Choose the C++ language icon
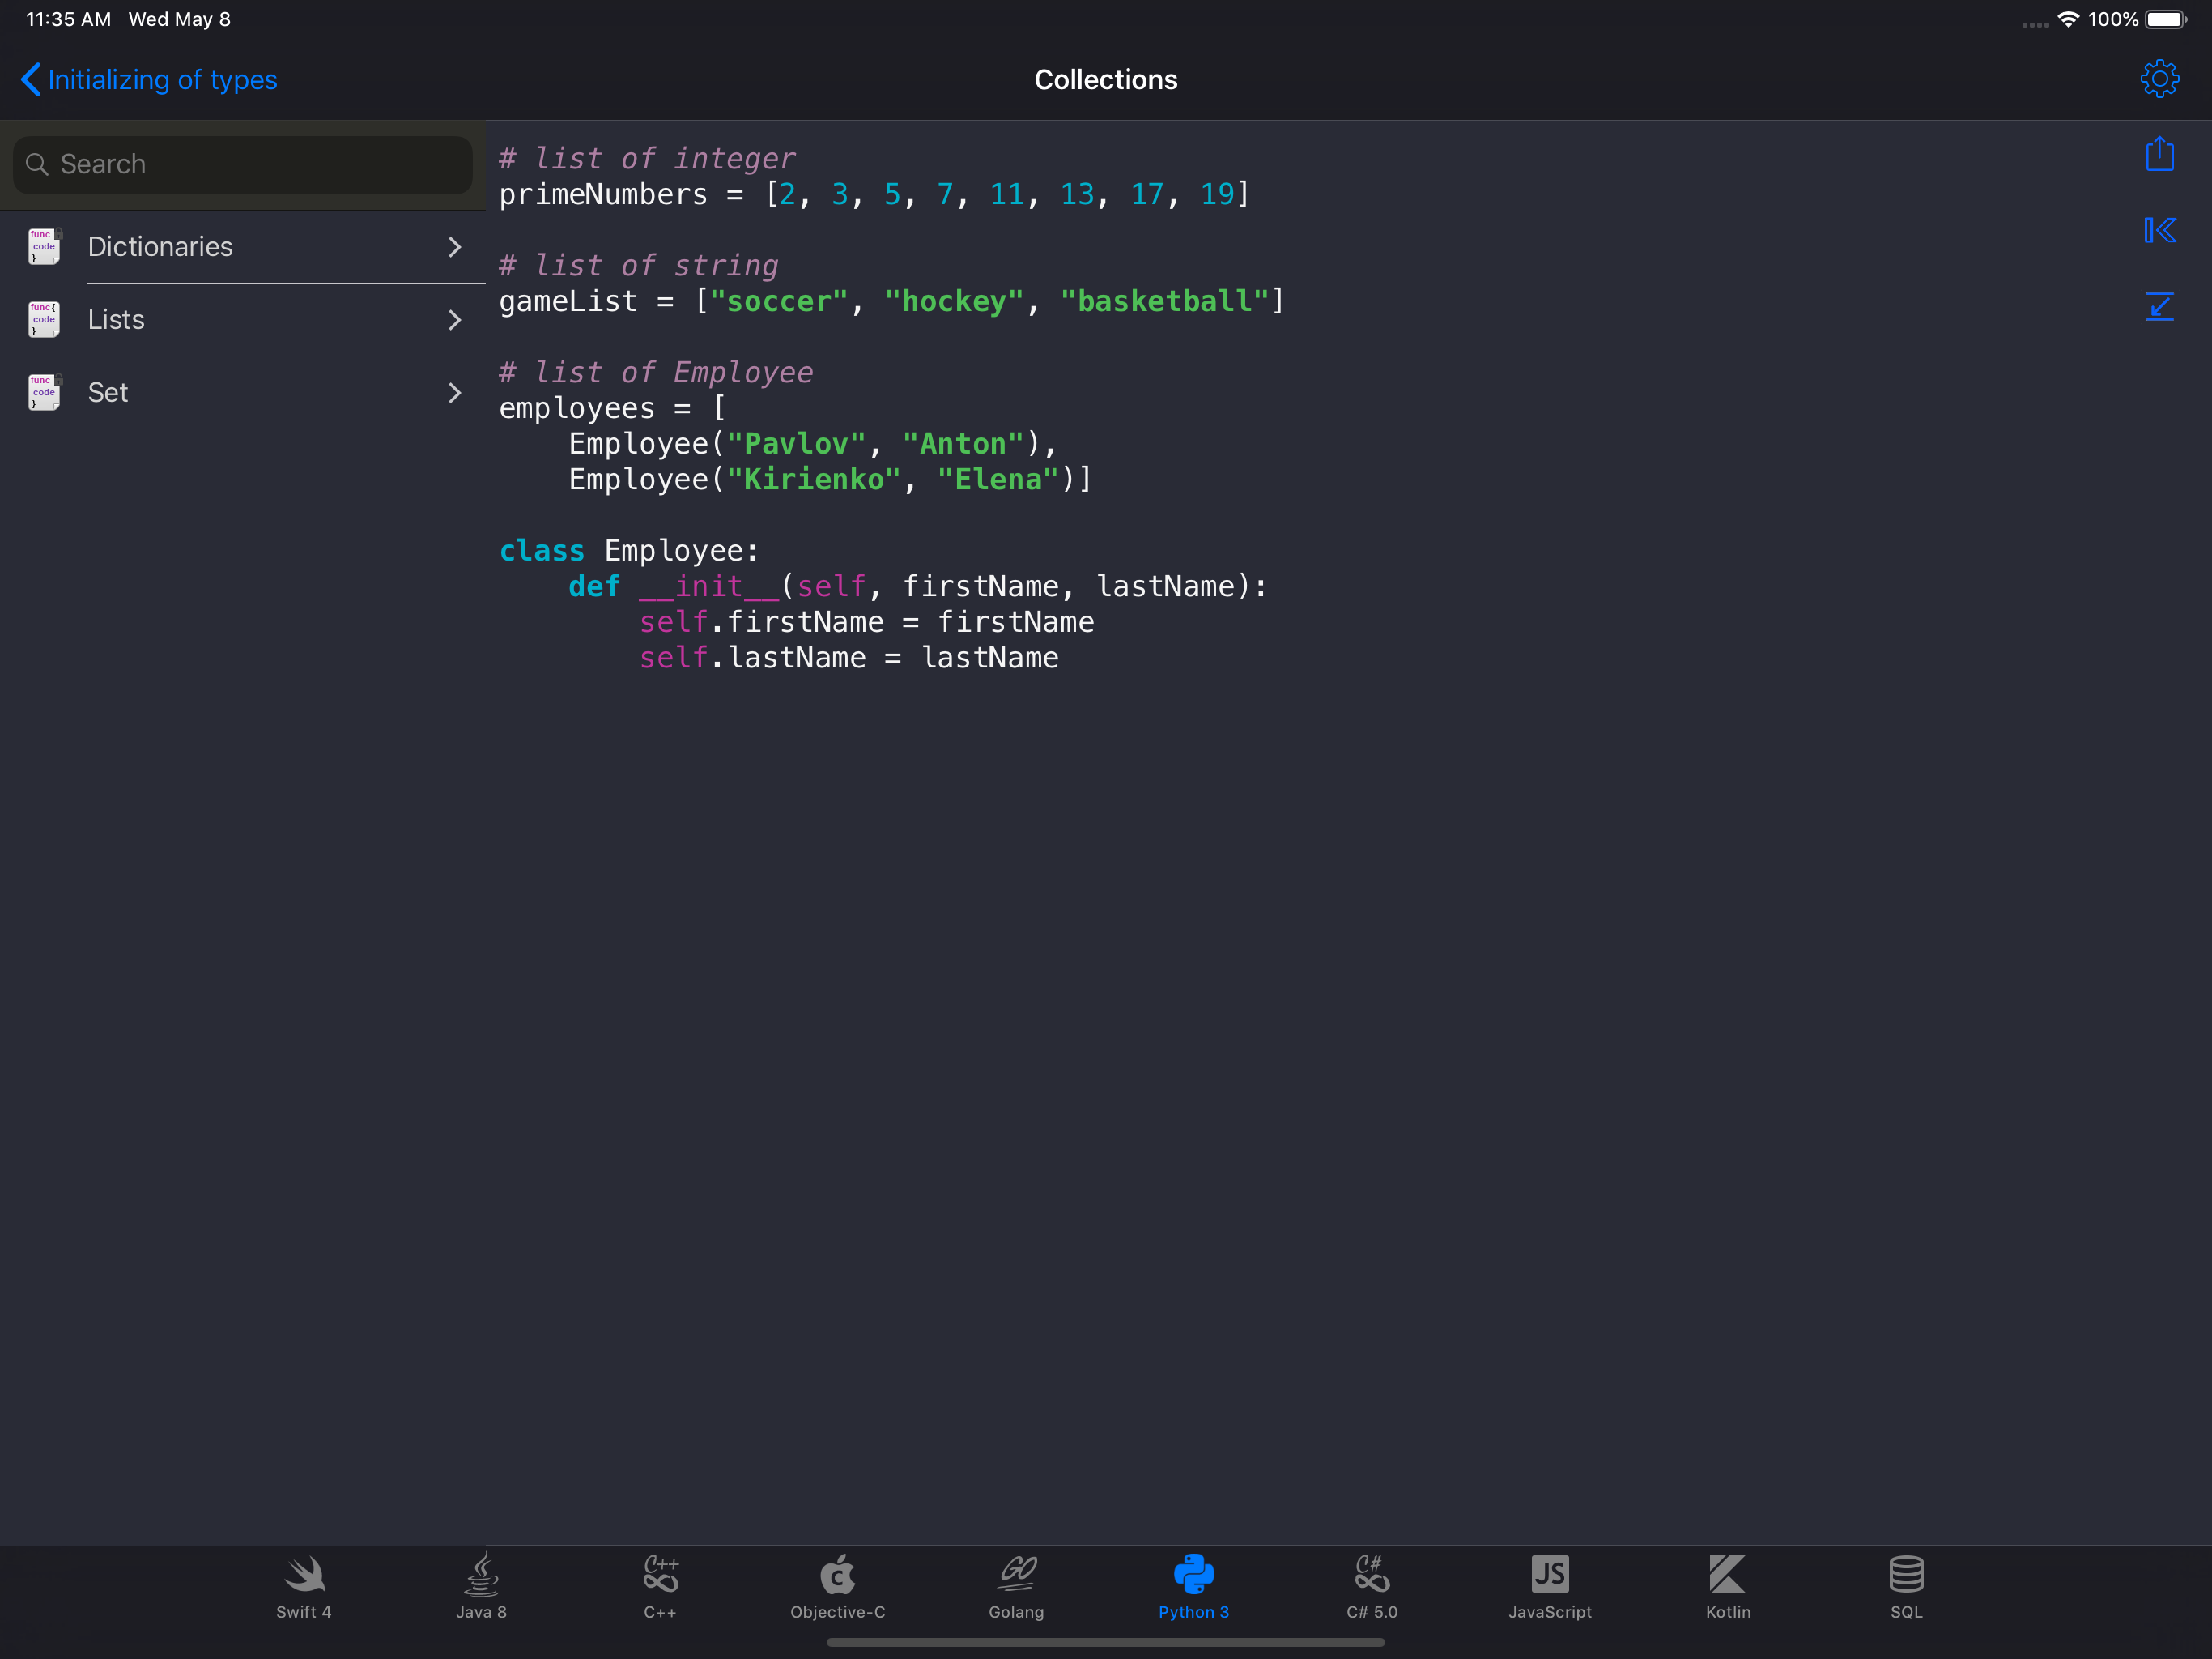Viewport: 2212px width, 1659px height. click(660, 1586)
